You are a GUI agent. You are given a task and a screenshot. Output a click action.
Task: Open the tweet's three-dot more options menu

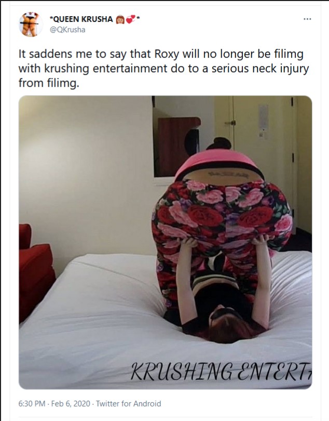pos(307,19)
